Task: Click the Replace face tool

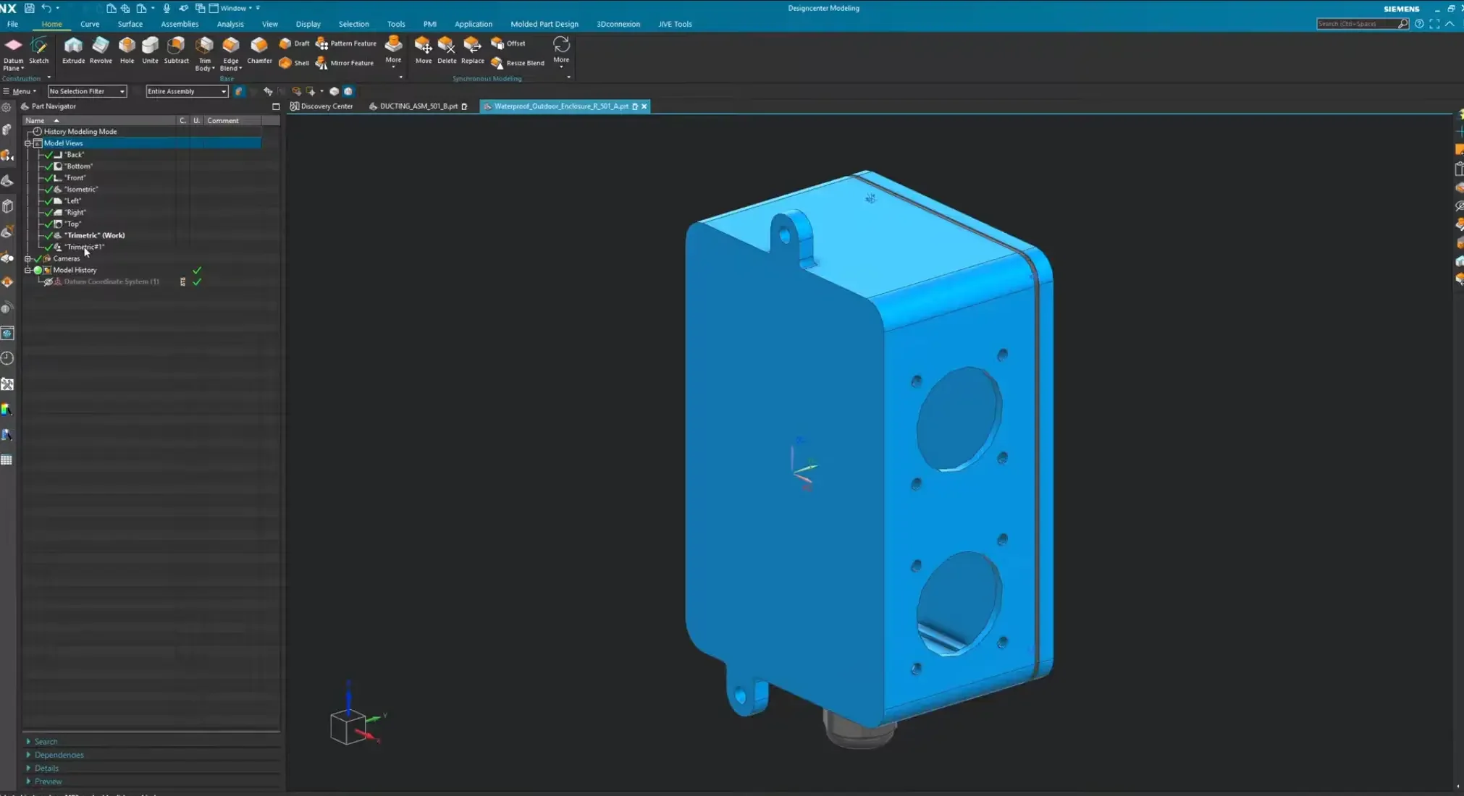Action: coord(472,51)
